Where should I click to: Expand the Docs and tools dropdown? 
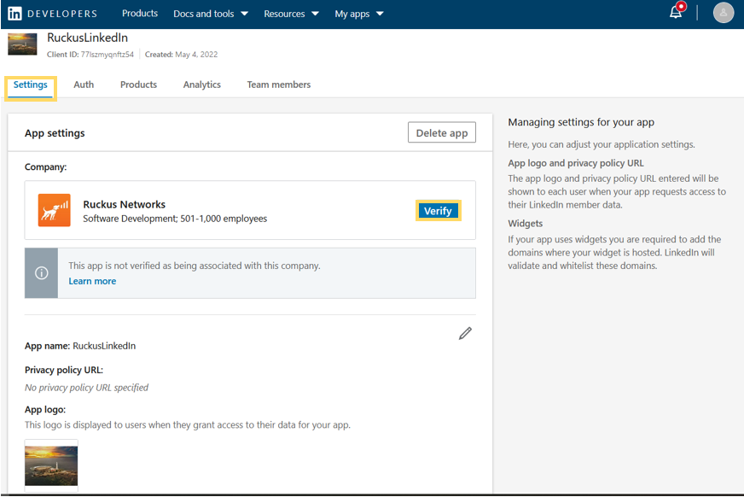(211, 14)
